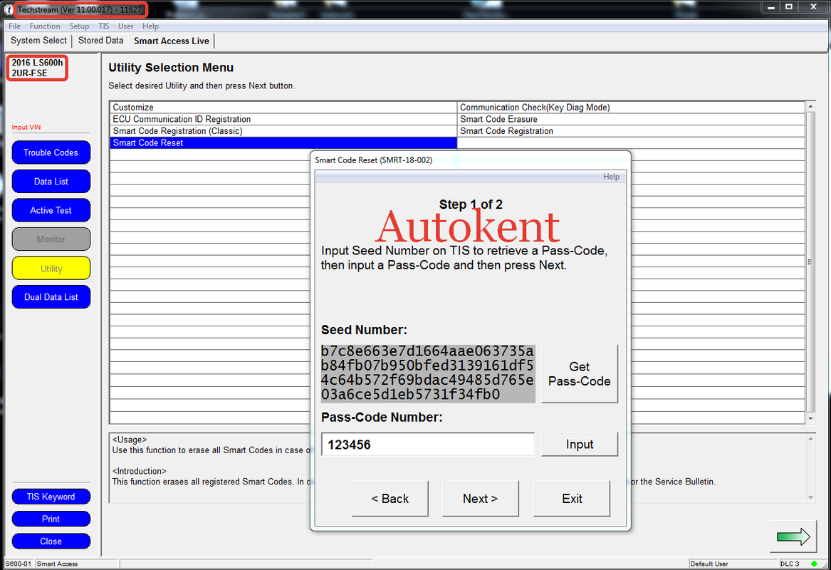Click usage panel scroll-up arrow
The image size is (831, 570).
coord(810,439)
